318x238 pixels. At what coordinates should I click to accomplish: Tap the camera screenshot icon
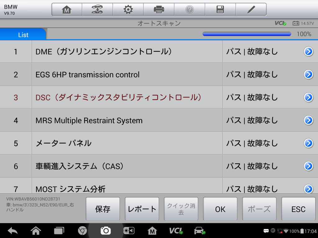pyautogui.click(x=106, y=231)
